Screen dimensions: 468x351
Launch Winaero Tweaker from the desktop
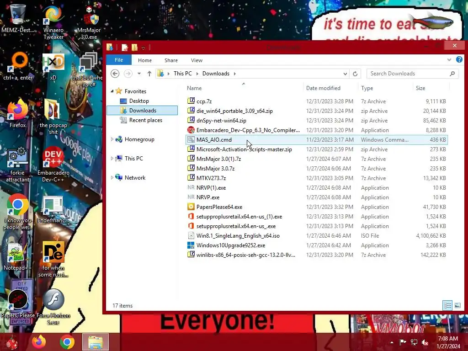53,21
